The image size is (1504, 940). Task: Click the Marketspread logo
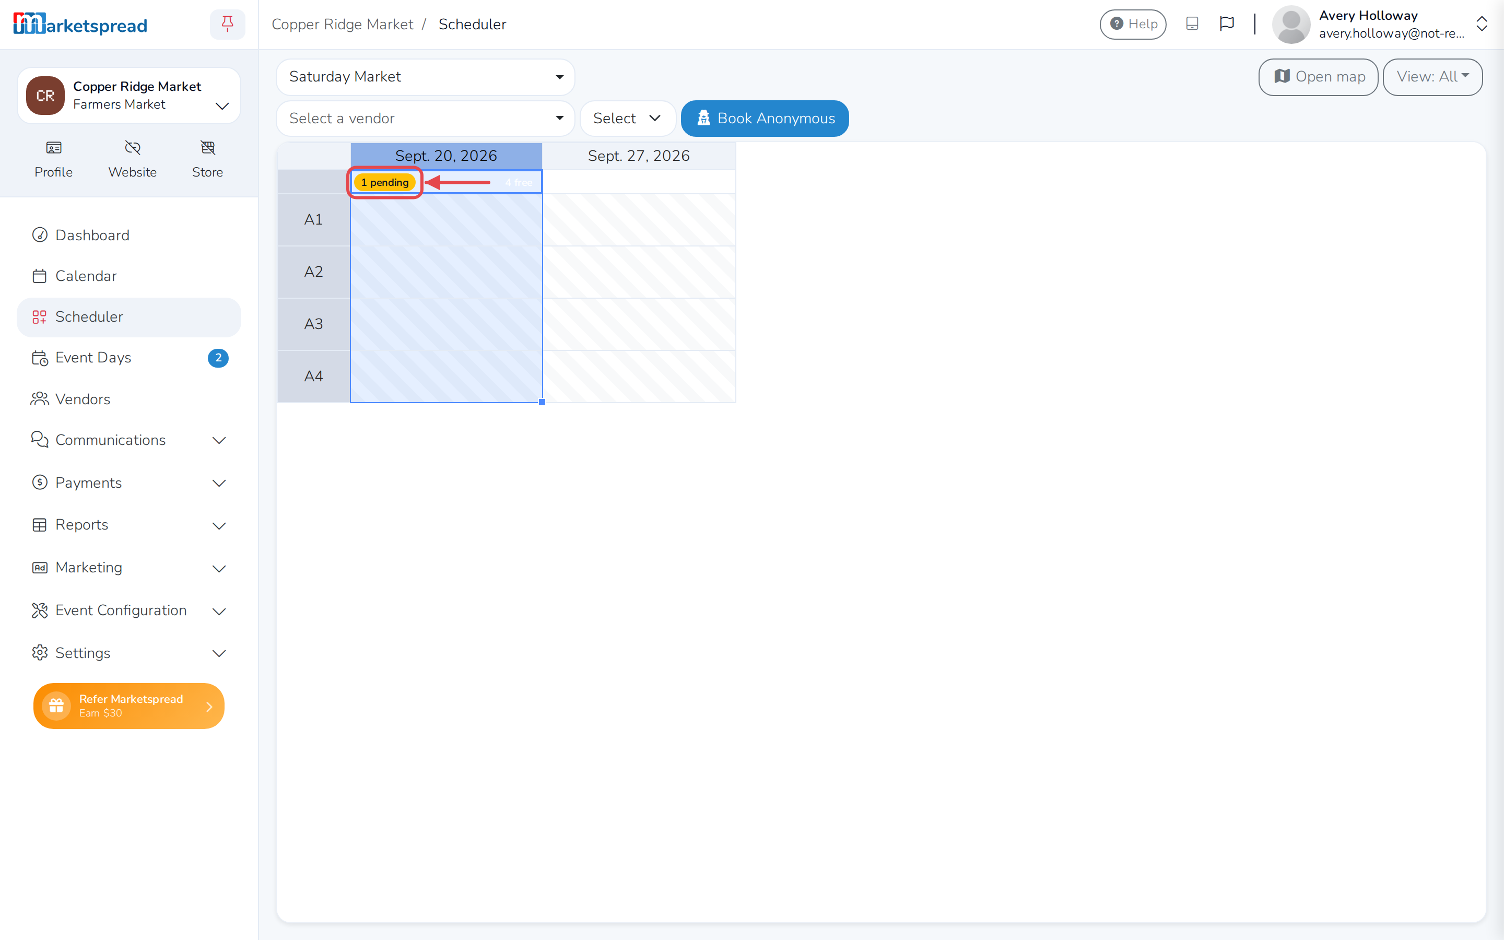(x=80, y=24)
